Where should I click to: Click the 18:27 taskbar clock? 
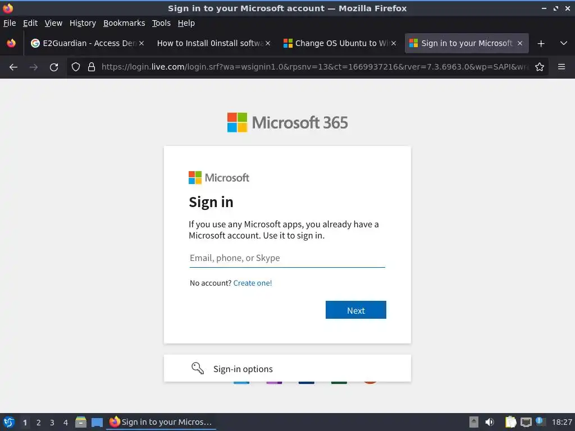[562, 422]
